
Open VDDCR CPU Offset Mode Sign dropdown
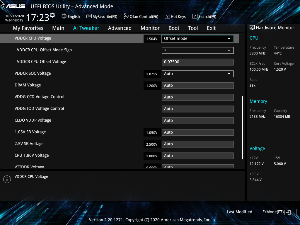[198, 50]
